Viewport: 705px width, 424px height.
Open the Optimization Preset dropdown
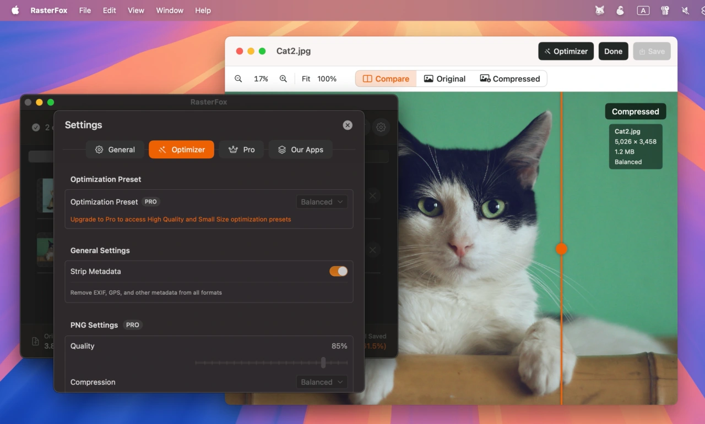322,202
